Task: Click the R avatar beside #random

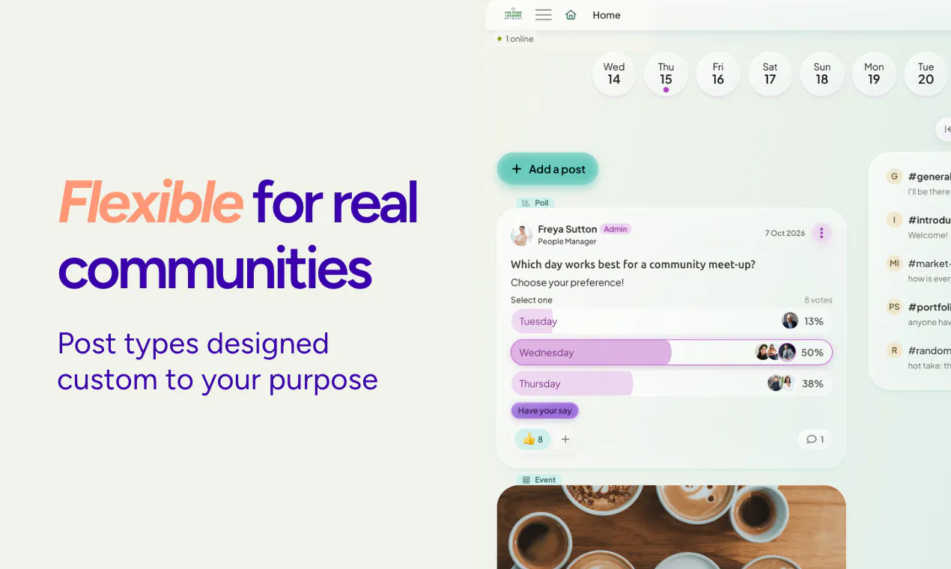Action: coord(893,350)
